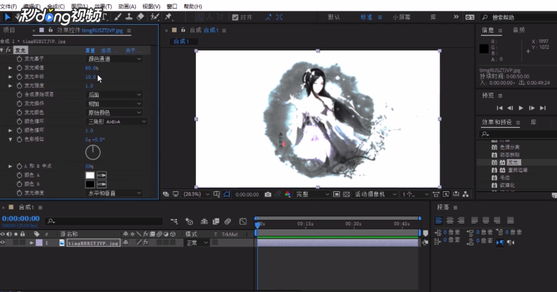Click the always preview this view icon
Viewport: 557px width, 292px height.
click(166, 194)
